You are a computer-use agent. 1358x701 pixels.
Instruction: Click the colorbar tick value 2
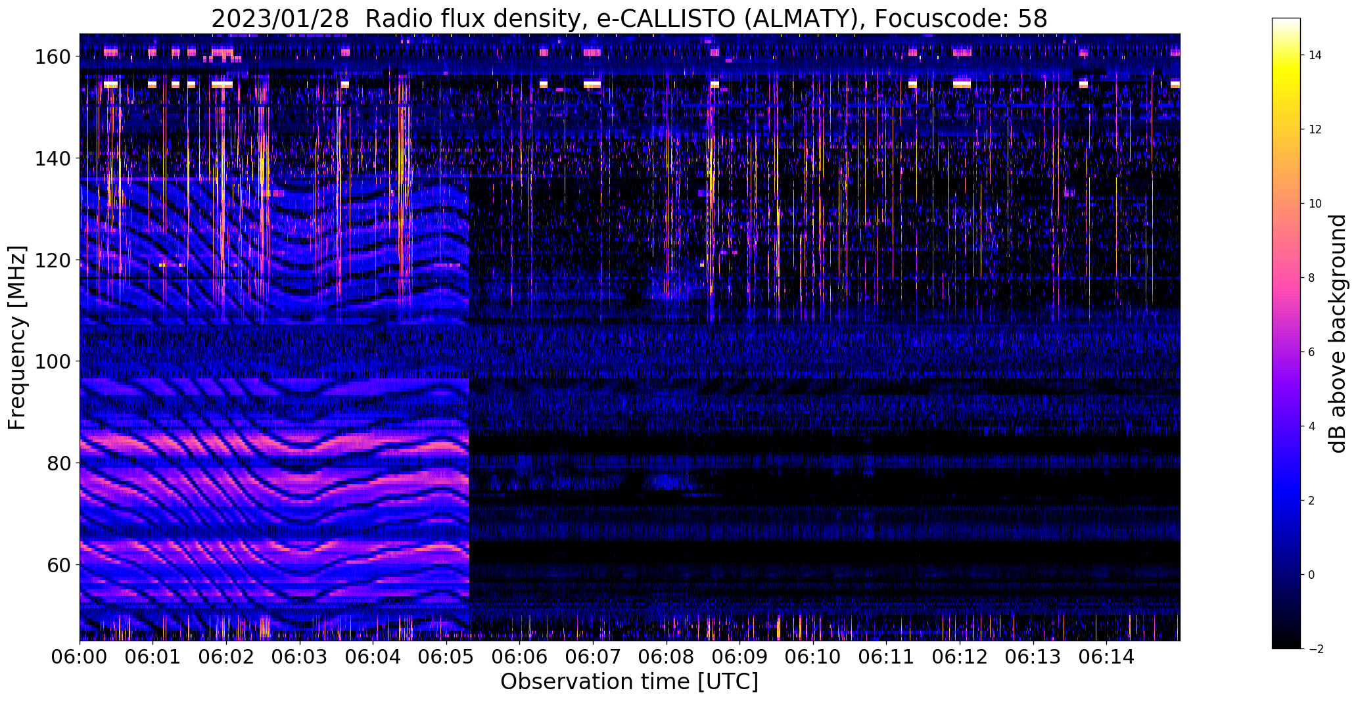pyautogui.click(x=1312, y=501)
